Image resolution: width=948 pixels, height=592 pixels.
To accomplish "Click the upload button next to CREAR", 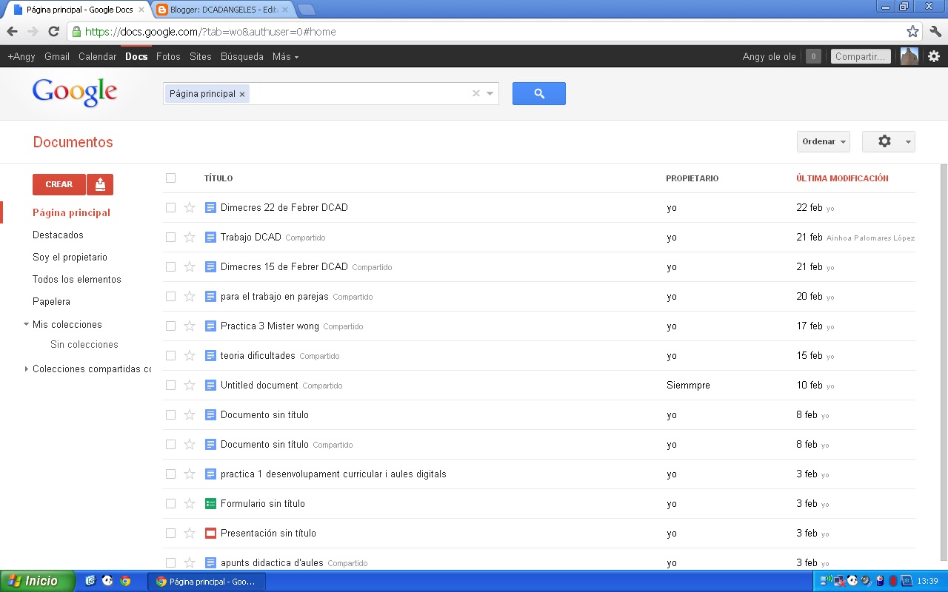I will tap(100, 184).
